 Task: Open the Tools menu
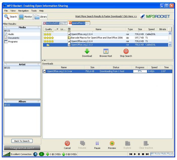[x=34, y=11]
